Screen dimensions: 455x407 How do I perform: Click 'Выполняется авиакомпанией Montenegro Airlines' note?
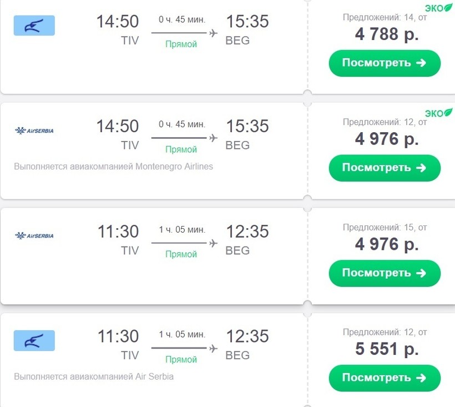[113, 167]
